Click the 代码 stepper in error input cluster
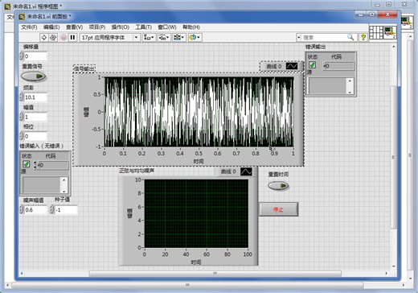Image resolution: width=418 pixels, height=293 pixels. pos(35,165)
